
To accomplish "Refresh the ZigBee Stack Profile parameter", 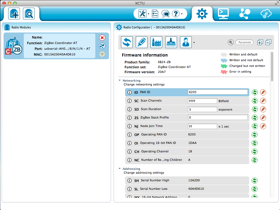I will pyautogui.click(x=255, y=118).
